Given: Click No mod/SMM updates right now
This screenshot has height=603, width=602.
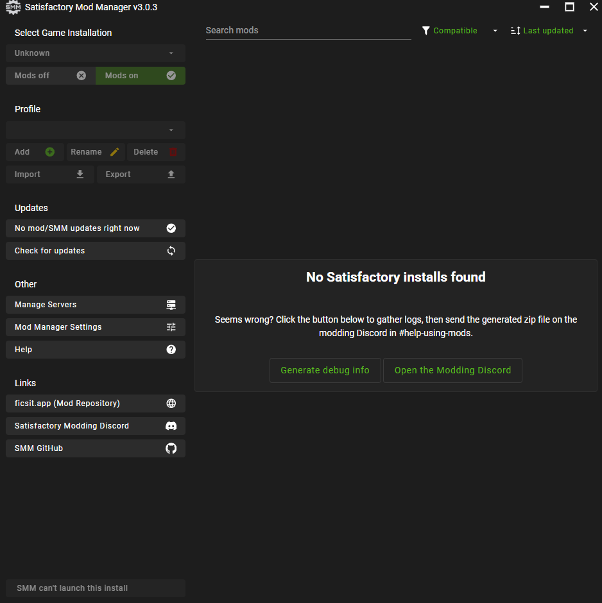Looking at the screenshot, I should 96,228.
